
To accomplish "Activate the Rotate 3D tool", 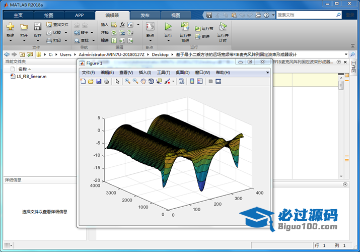I will pos(151,81).
